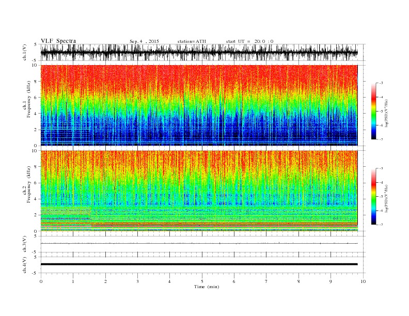409x316 pixels.
Task: Click the ch.1 spectrogram "8" kHz tick label
Action: pos(36,82)
